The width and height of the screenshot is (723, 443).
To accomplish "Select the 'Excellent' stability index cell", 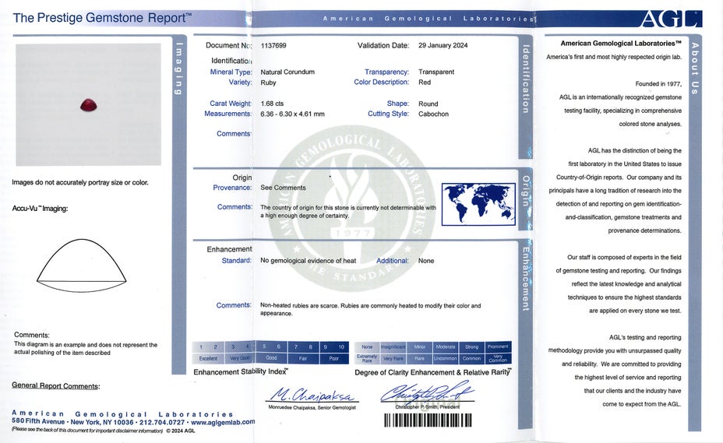I will click(x=208, y=358).
